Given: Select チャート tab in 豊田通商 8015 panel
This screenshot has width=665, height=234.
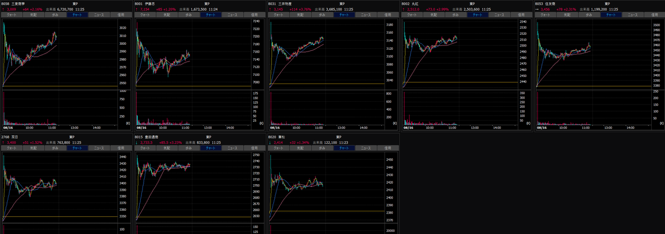Looking at the screenshot, I should pos(210,148).
